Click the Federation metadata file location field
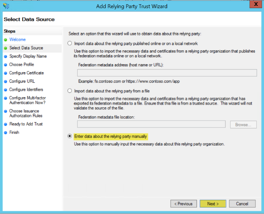The image size is (264, 214). [151, 124]
